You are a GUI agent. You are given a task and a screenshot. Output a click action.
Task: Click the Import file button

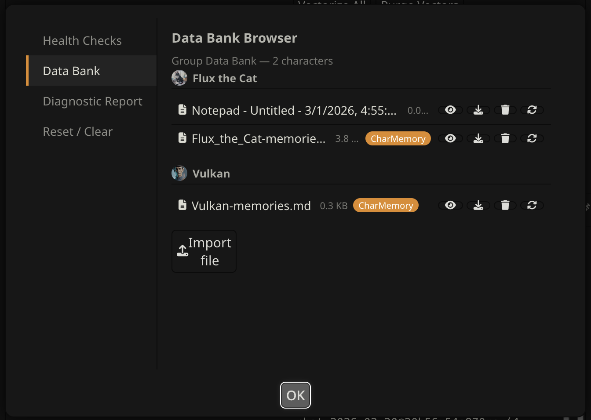204,251
